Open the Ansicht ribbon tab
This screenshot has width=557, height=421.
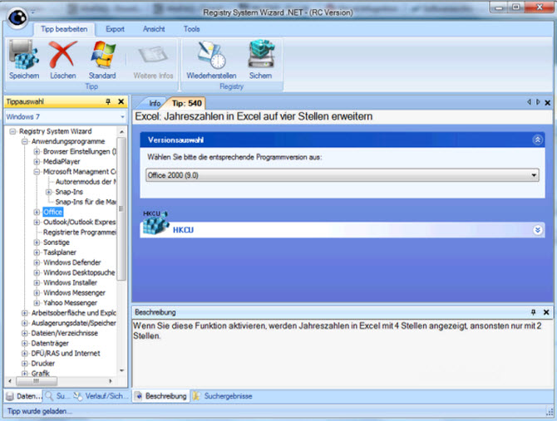(x=154, y=29)
